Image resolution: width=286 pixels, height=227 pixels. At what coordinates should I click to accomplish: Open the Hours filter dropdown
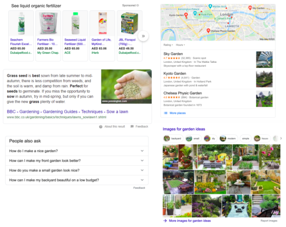pyautogui.click(x=180, y=45)
